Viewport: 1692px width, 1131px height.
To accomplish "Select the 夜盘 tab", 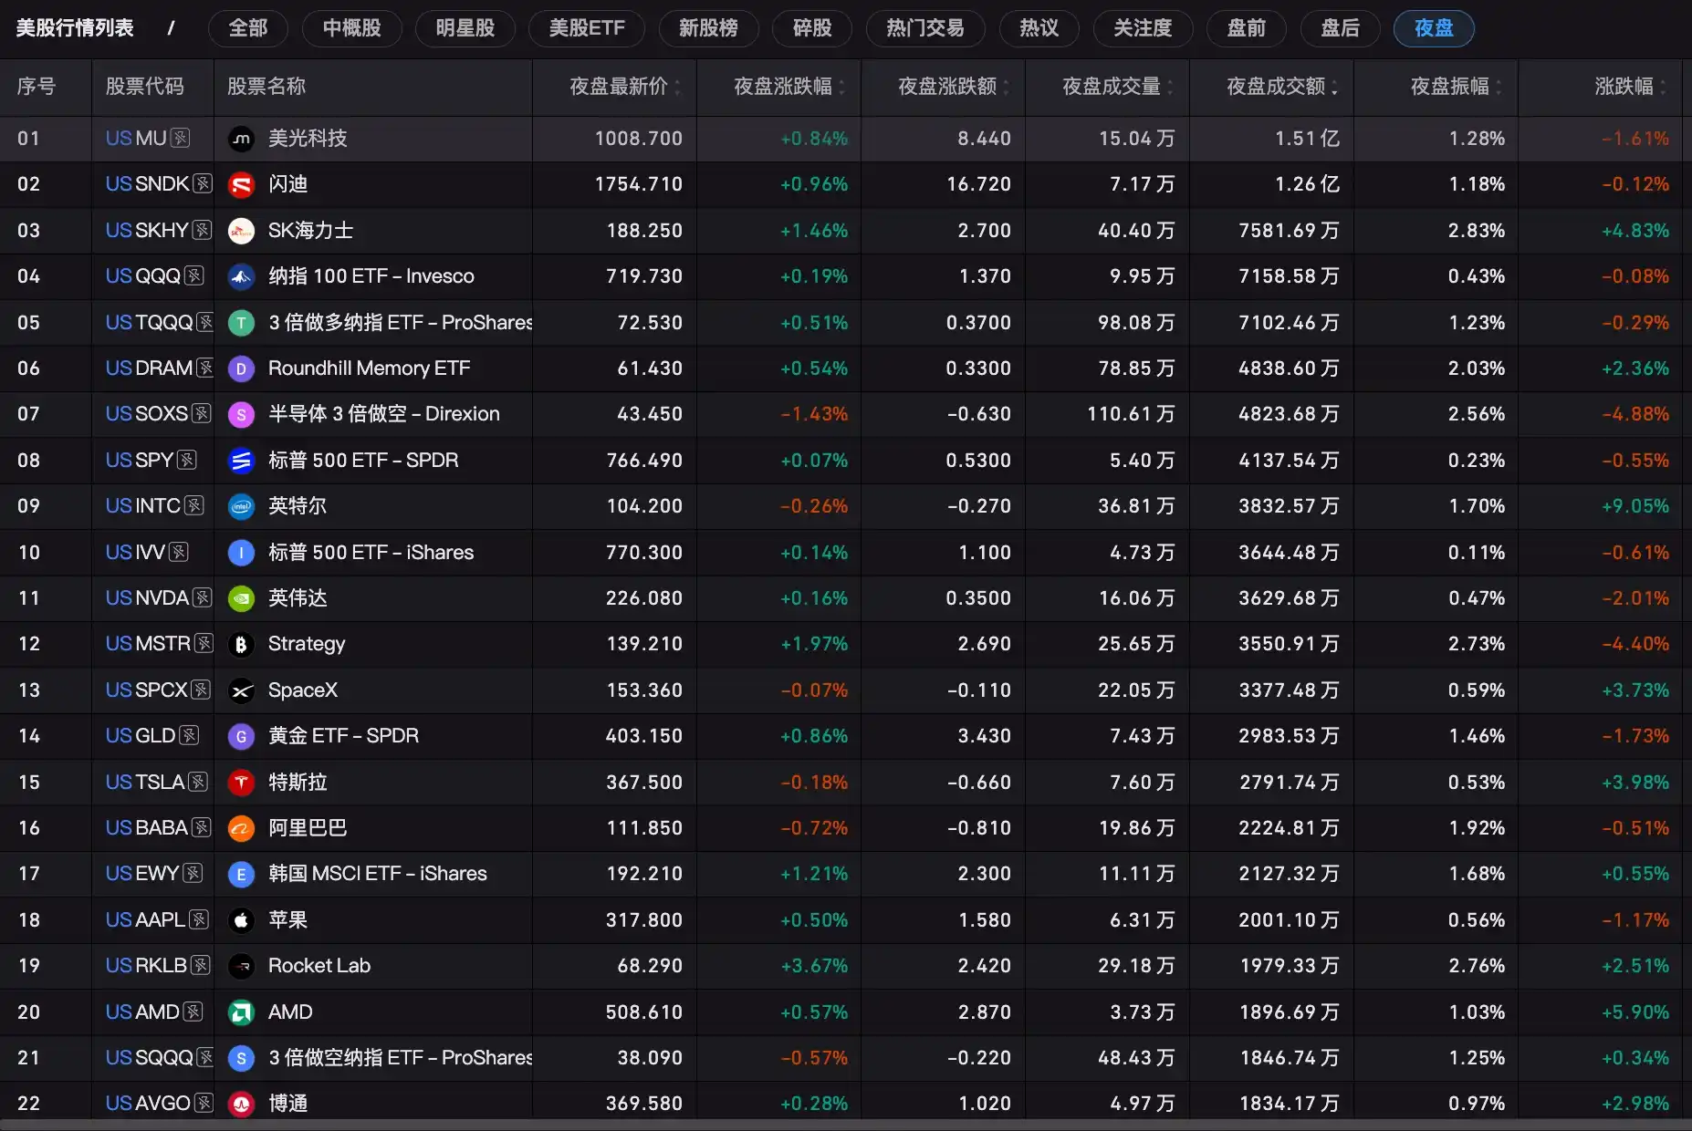I will click(x=1434, y=28).
